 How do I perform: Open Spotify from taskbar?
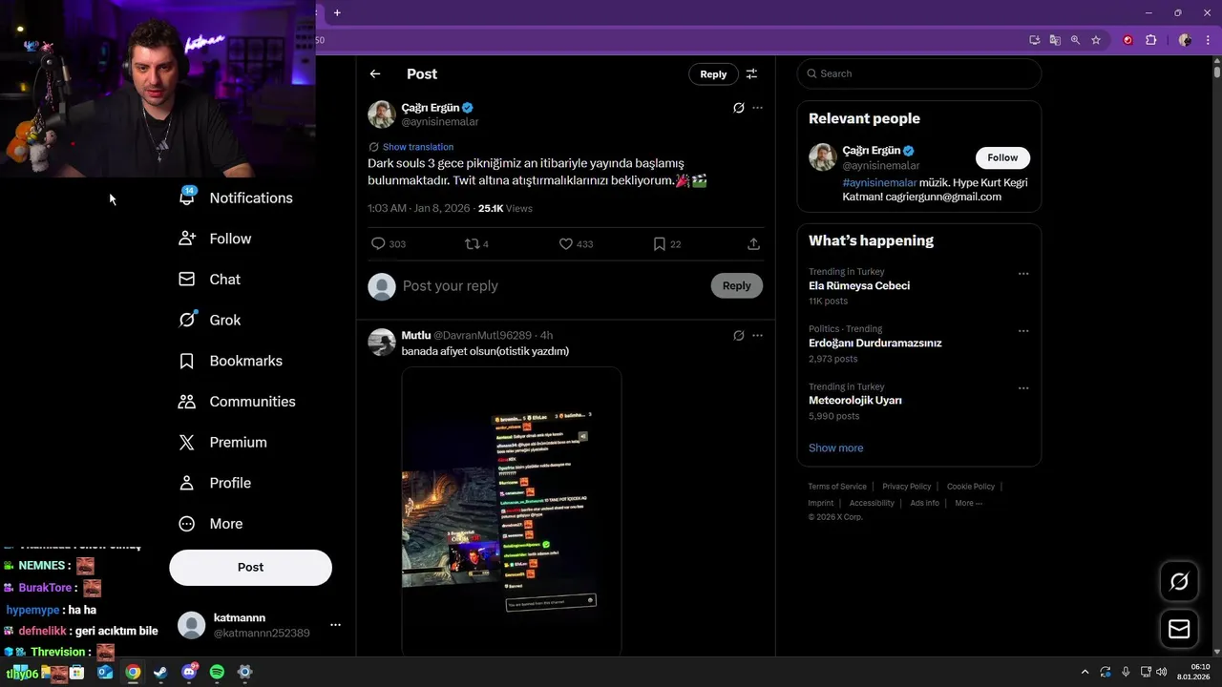[x=217, y=672]
